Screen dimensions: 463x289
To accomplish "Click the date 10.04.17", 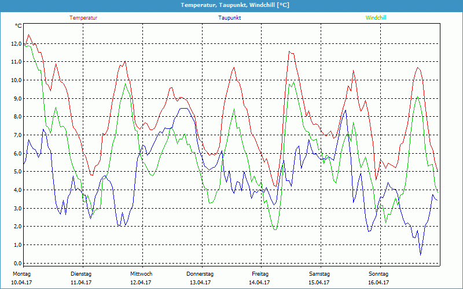I will point(21,283).
